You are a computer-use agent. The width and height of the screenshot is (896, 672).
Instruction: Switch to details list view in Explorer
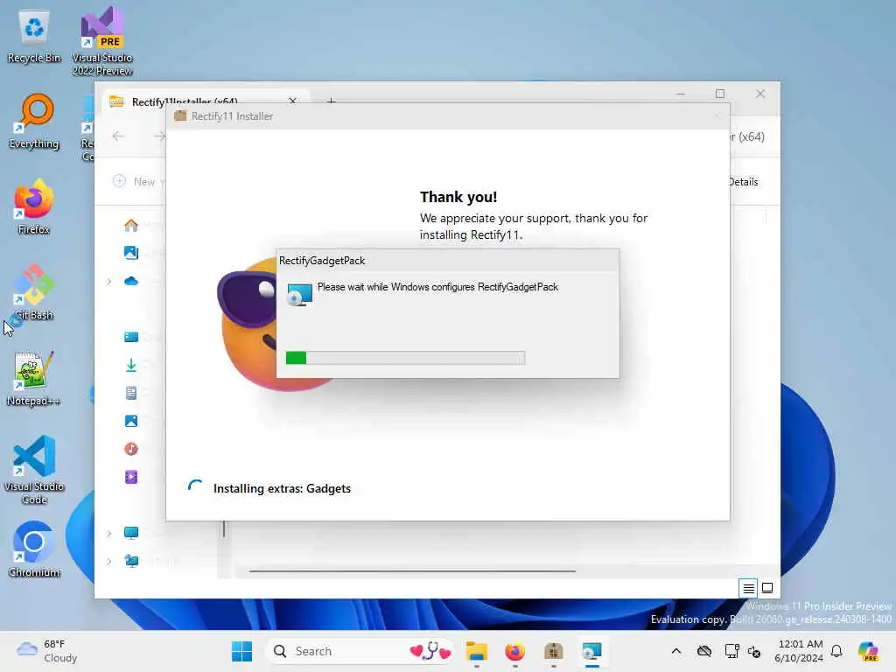[748, 588]
